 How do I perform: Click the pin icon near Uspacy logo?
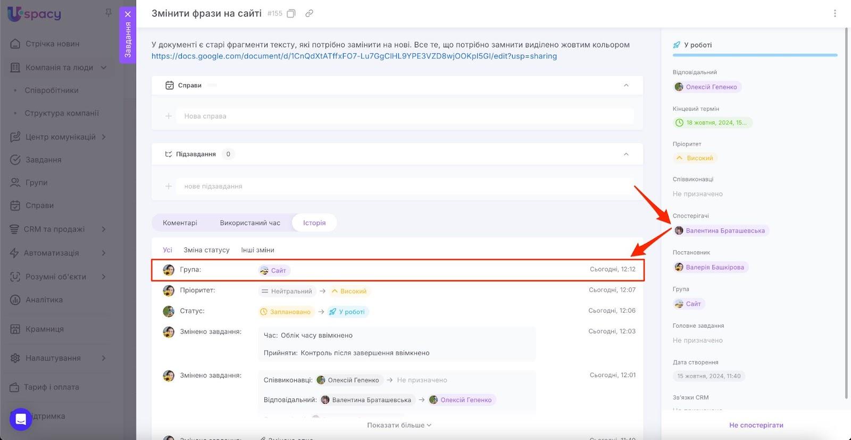(109, 12)
